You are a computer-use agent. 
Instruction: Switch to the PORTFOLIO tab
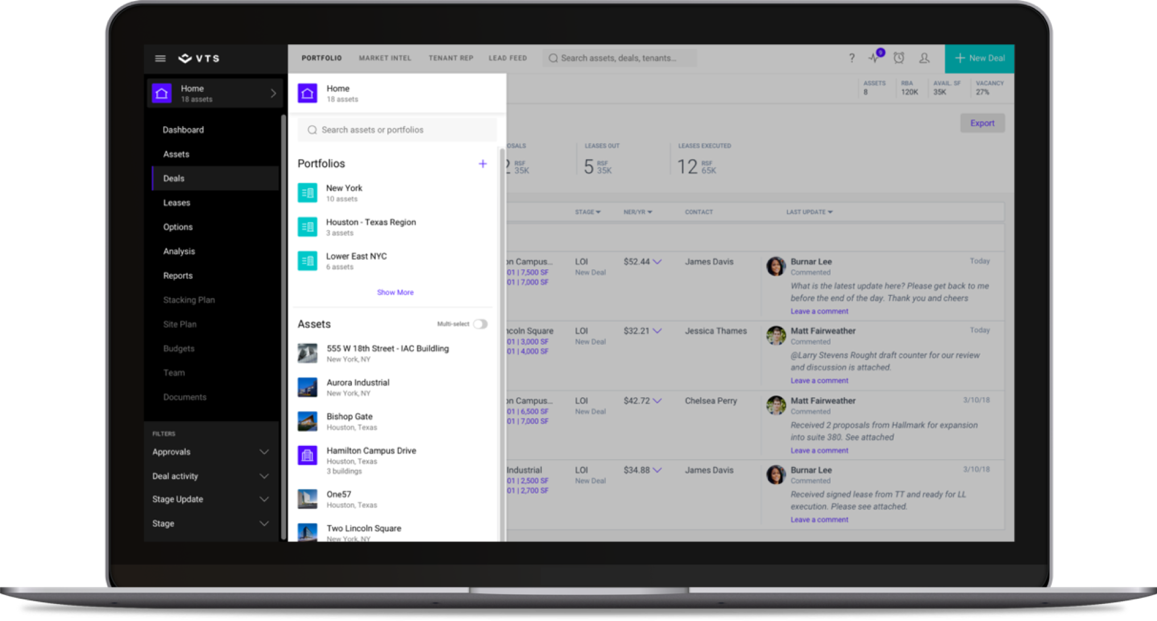pyautogui.click(x=322, y=58)
